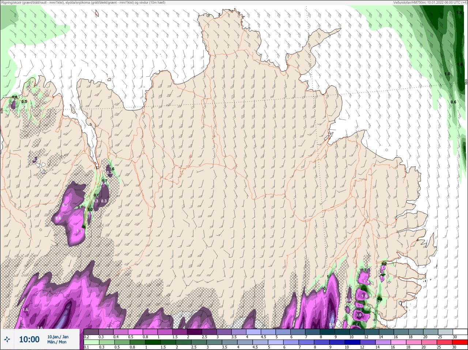This screenshot has width=468, height=350.
Task: Pick the dark green 1–1.5 rain swatch
Action: [152, 342]
